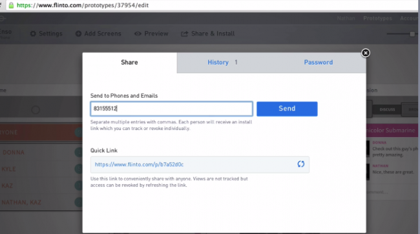
Task: Click the 'Nice, these are great.' comment
Action: (x=394, y=172)
